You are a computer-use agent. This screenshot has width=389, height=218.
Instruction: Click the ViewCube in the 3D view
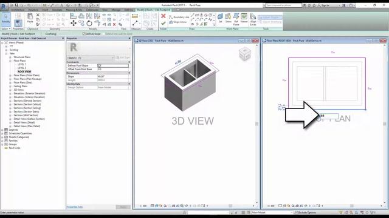[x=245, y=54]
